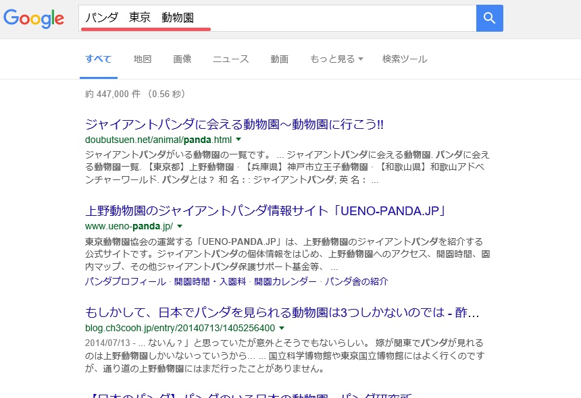The width and height of the screenshot is (581, 398).
Task: Click the blog.ch3cooh.jp/entry/20140713/1405256400 URL text
Action: pyautogui.click(x=180, y=328)
